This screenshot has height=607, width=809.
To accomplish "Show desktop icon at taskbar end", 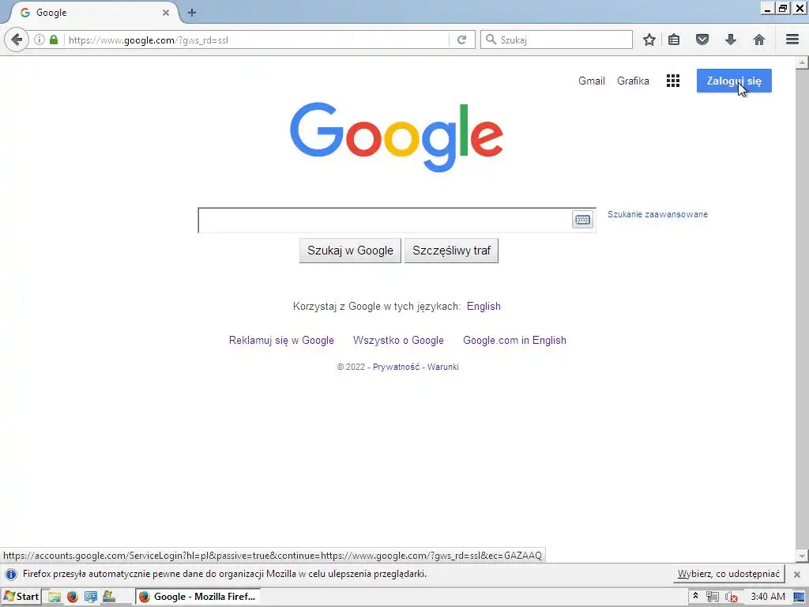I will click(800, 597).
